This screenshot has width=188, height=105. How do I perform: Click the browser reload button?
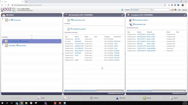8,5
